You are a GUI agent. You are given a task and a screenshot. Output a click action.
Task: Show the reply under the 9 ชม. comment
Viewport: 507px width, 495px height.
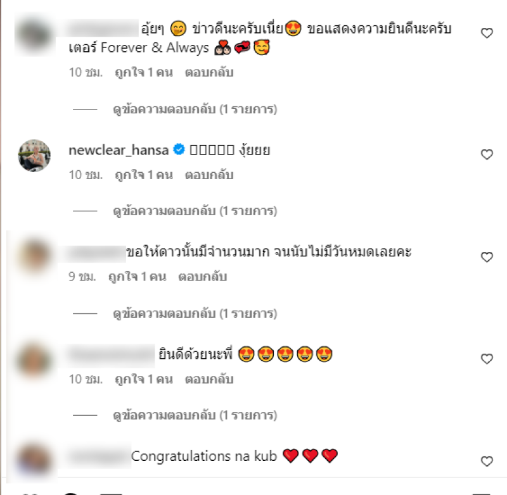click(x=195, y=313)
